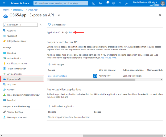Open Cloud Shell from the top bar
The width and height of the screenshot is (166, 137).
pos(94,3)
